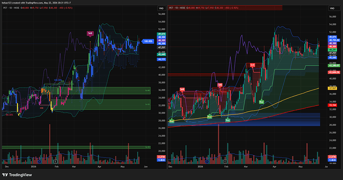Click the 1.48M volume label on left chart
343x180 pixels.
click(162, 160)
